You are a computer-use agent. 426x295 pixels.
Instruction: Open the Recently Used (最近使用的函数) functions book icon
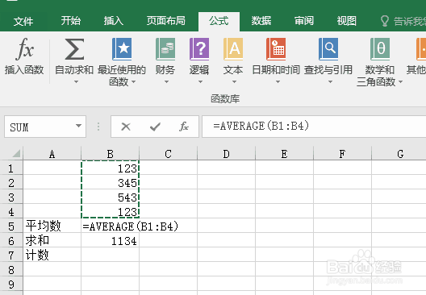point(122,49)
